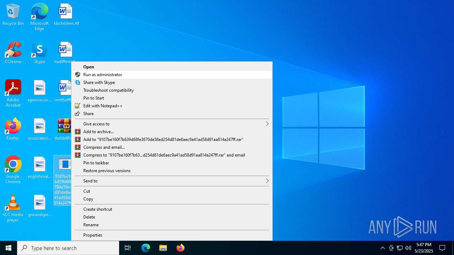
Task: Select Restore previous versions
Action: (172, 171)
